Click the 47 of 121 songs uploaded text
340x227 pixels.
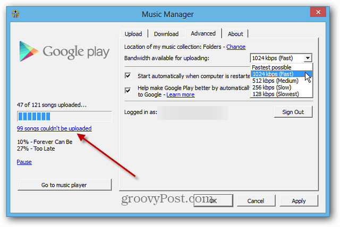tap(52, 105)
